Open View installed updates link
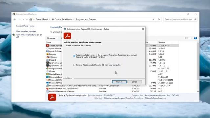210x118 pixels. click(26, 31)
